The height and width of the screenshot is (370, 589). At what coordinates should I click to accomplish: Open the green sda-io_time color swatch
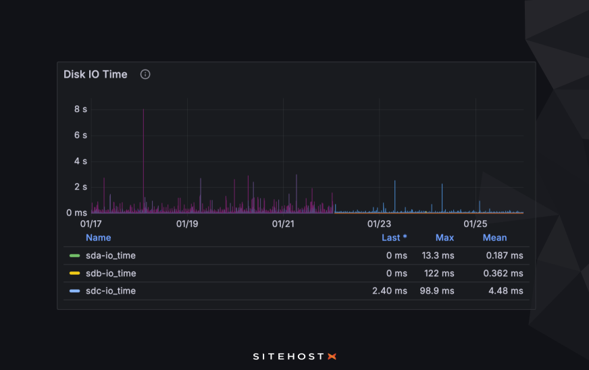75,256
